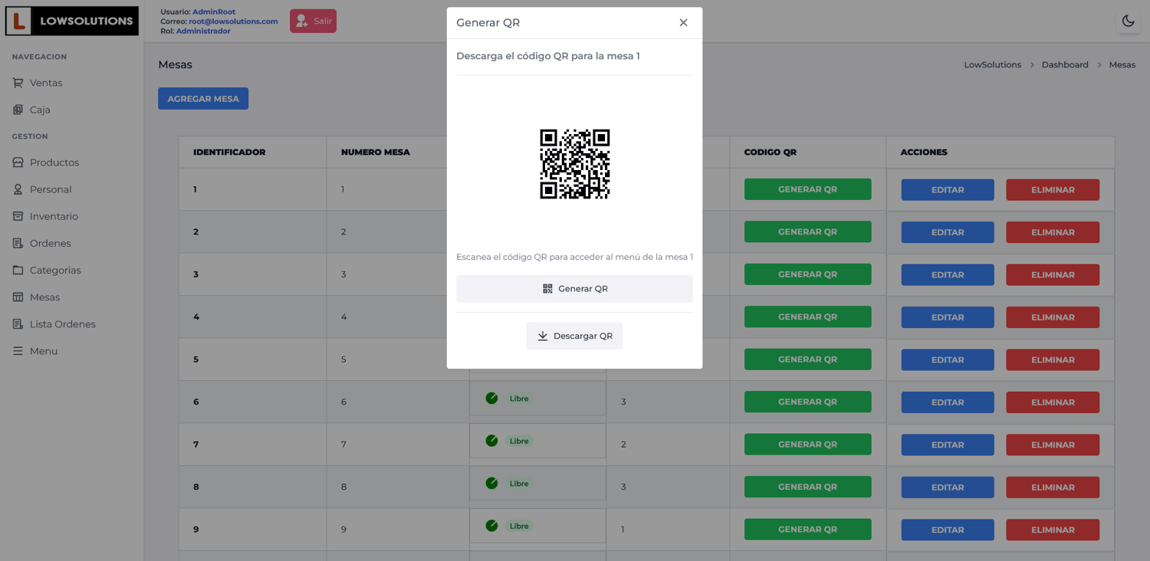Close the Generar QR dialog
The width and height of the screenshot is (1150, 561).
pos(683,23)
